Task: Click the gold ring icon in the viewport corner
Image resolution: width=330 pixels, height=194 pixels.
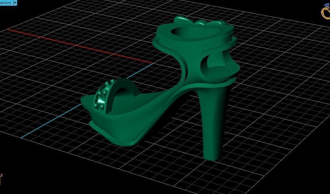Action: coord(326,12)
